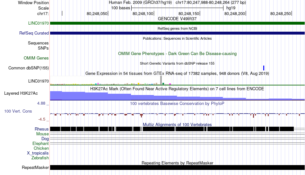Click the chr17 window position text
Viewport: 305px width, 175px height.
pyautogui.click(x=211, y=3)
